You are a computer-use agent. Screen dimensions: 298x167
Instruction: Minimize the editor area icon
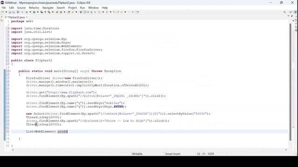click(x=288, y=16)
